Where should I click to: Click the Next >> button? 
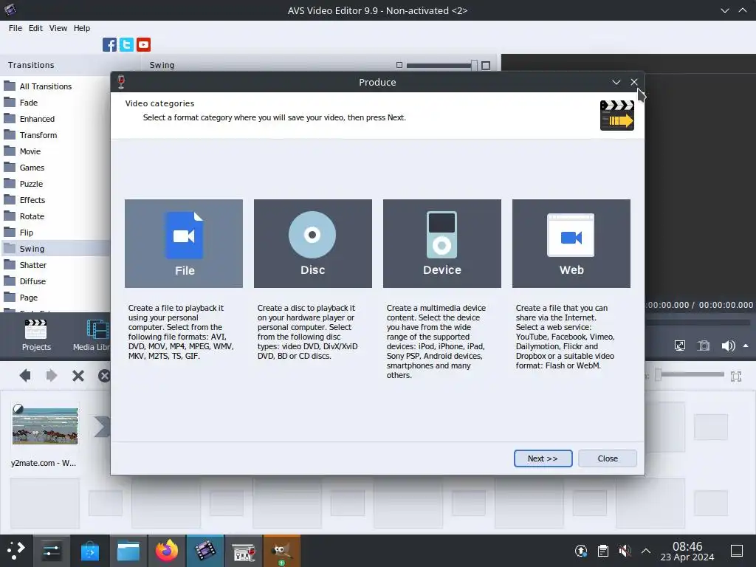543,458
